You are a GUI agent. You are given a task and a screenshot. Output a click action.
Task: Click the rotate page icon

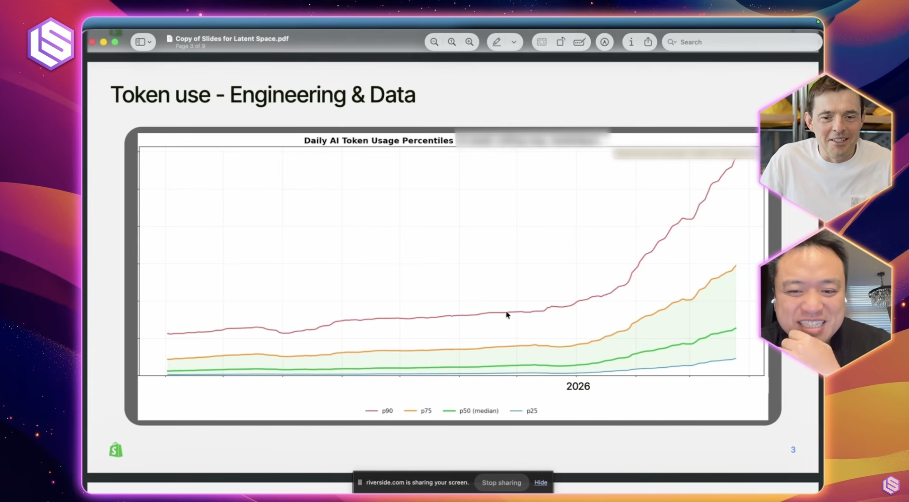[x=560, y=42]
